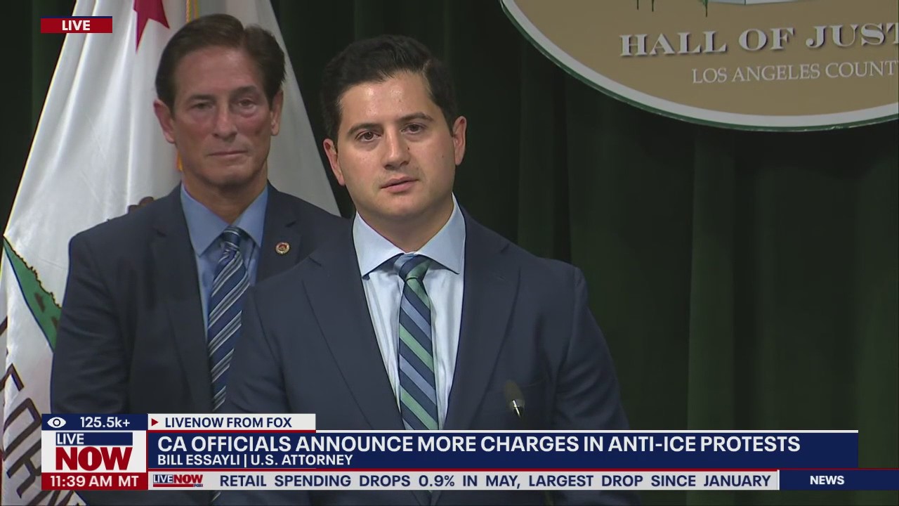Select the Bill Essayli U.S. Attorney caption
The width and height of the screenshot is (899, 506).
coord(255,460)
